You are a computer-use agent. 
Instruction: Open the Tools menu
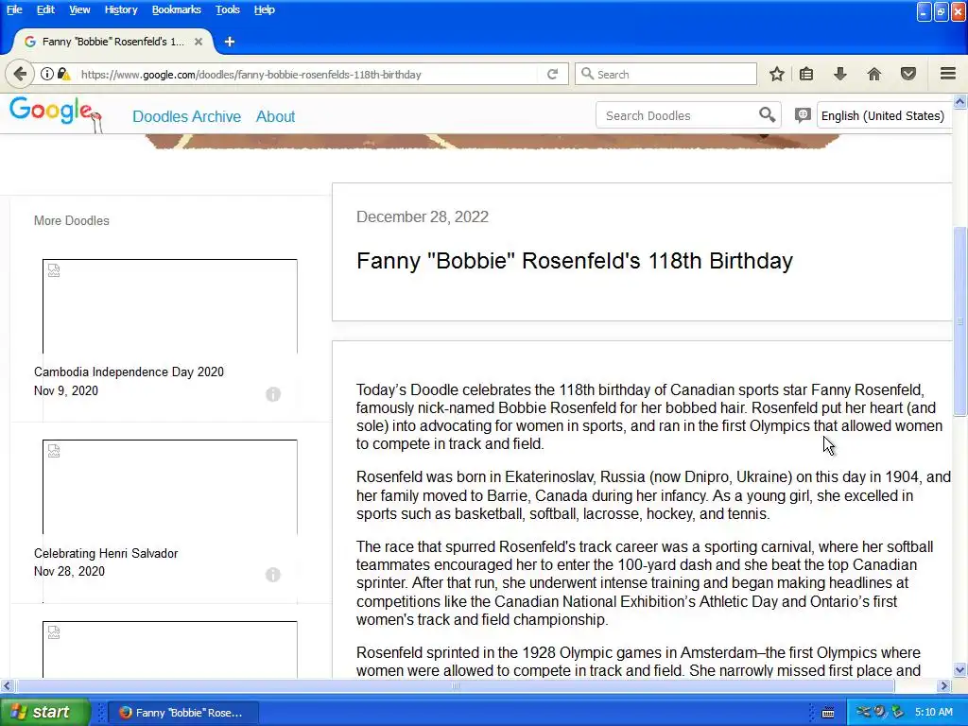click(x=227, y=9)
